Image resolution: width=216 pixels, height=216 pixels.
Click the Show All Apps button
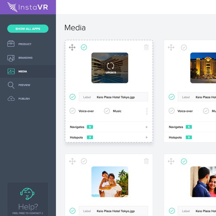[28, 29]
